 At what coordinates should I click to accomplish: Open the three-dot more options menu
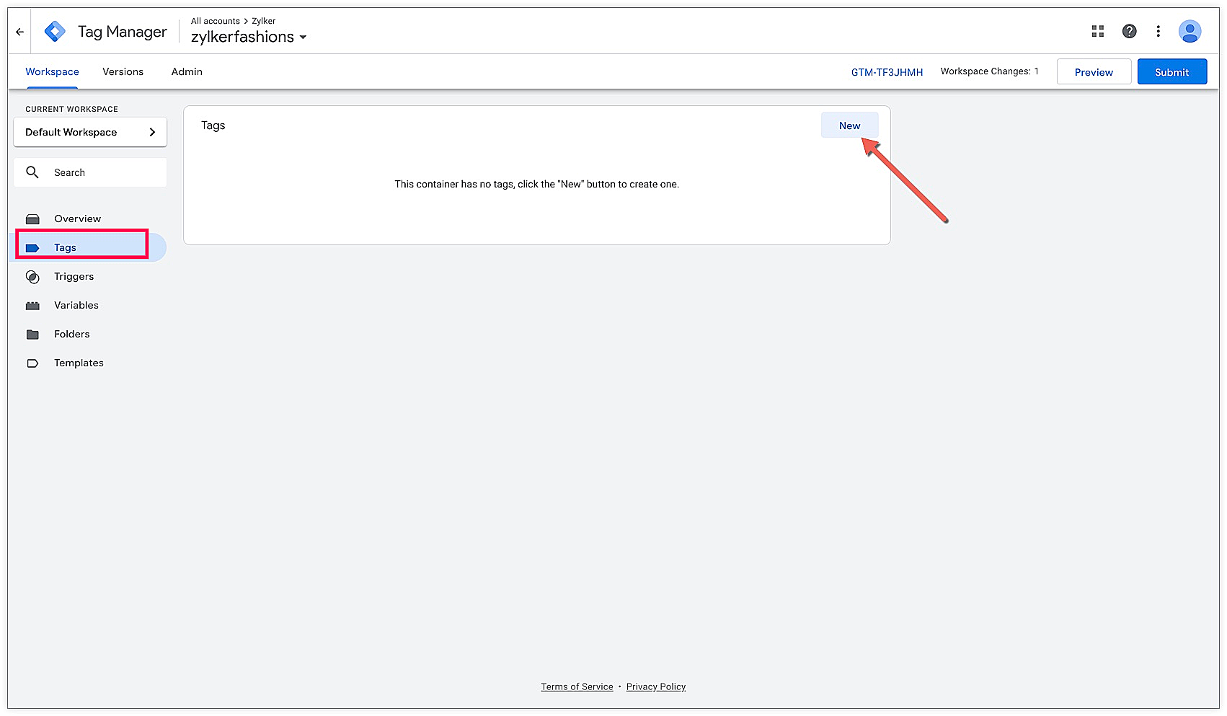1159,31
